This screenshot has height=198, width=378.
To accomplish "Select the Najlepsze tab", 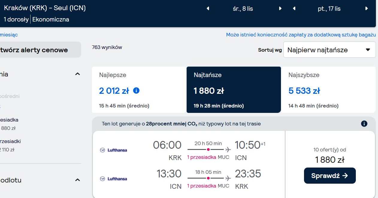I will (139, 90).
